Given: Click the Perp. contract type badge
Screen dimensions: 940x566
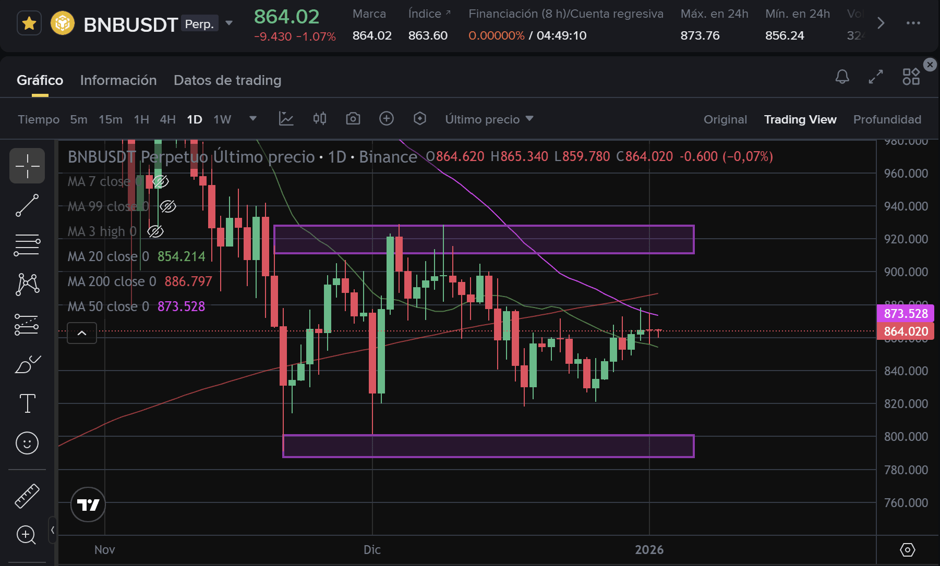Looking at the screenshot, I should (200, 24).
